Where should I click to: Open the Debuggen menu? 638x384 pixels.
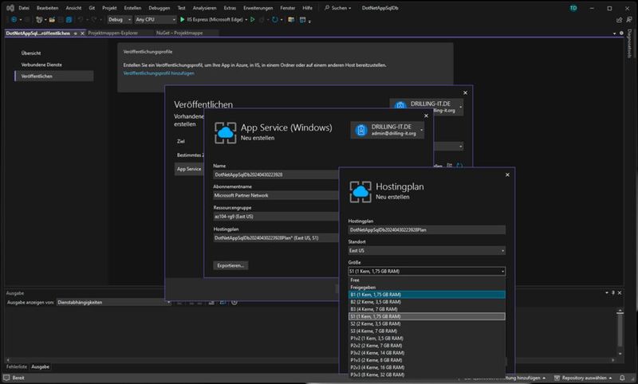159,8
